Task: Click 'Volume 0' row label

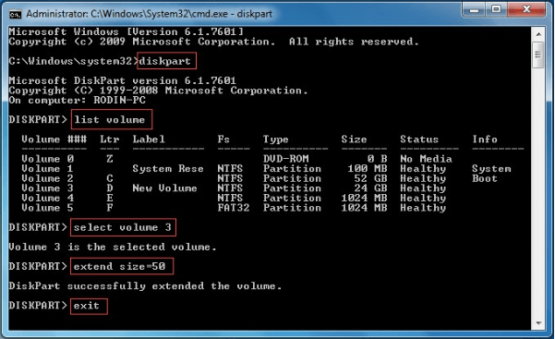Action: (47, 159)
